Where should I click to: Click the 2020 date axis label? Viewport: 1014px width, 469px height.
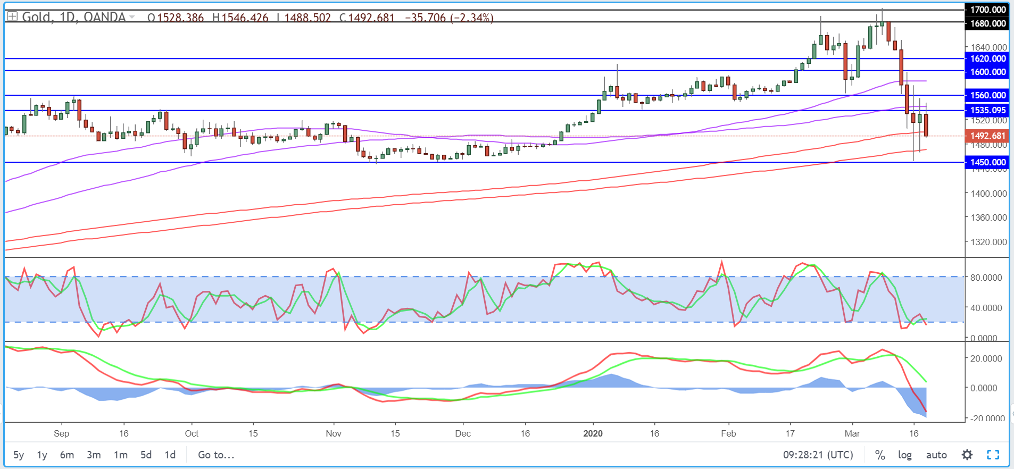pyautogui.click(x=593, y=433)
